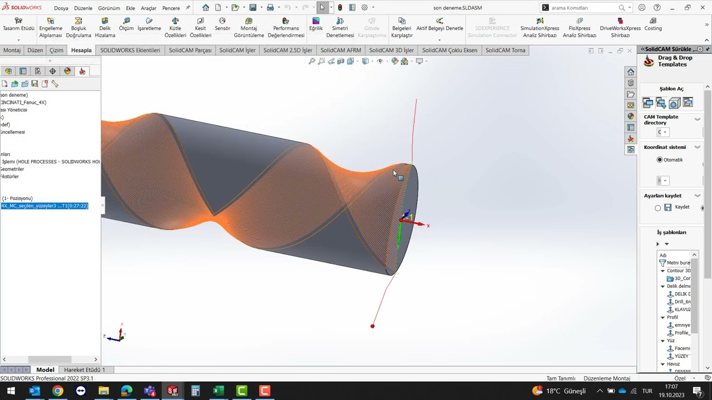
Task: Open Simetri Denetlemesi symmetry check
Action: pos(340,28)
